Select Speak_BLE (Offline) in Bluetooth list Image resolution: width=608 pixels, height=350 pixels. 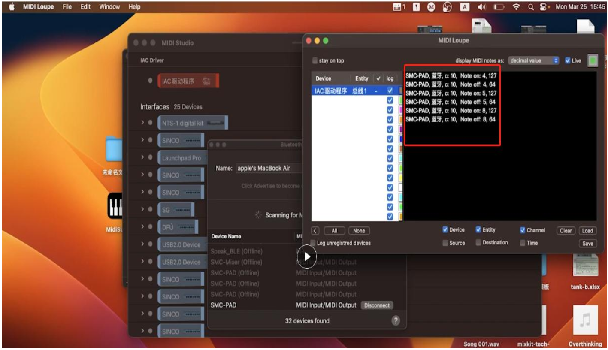236,251
